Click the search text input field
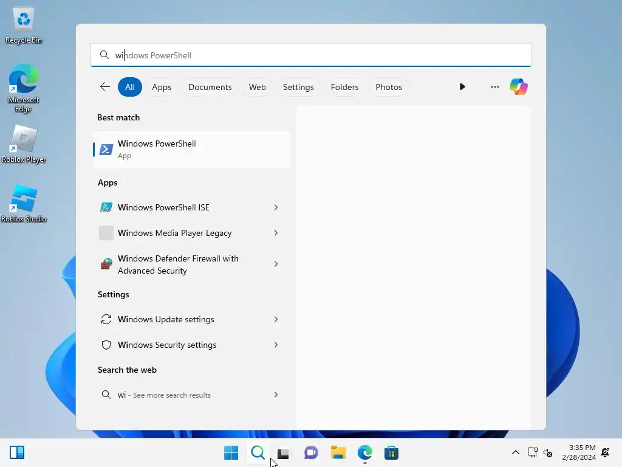Viewport: 622px width, 467px height. click(x=310, y=55)
